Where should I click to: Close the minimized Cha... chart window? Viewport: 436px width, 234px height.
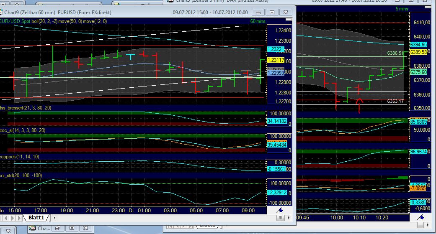pyautogui.click(x=85, y=228)
